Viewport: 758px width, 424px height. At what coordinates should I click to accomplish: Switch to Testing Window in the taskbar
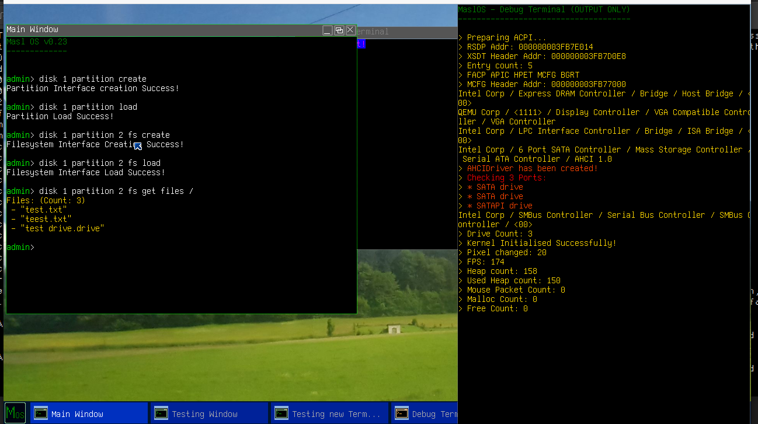(x=209, y=413)
